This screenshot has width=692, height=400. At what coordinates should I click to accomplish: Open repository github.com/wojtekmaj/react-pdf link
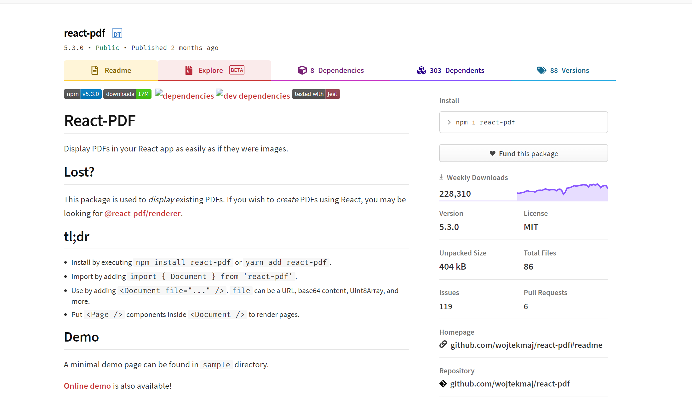click(x=510, y=384)
